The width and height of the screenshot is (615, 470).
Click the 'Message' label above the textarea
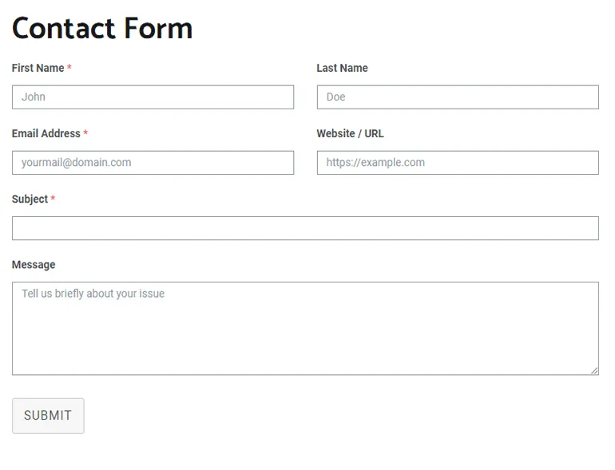click(34, 265)
